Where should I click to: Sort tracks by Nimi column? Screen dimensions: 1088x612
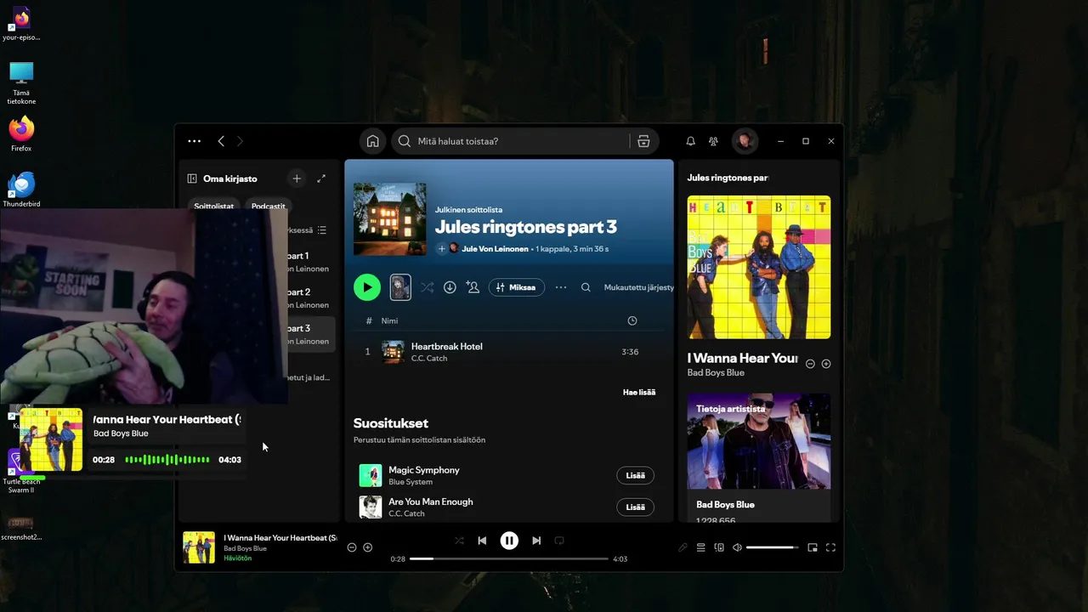coord(389,320)
